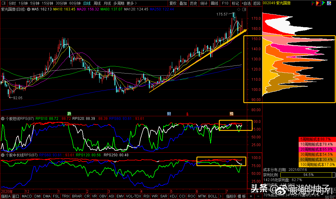Screen dimensions: 336x199
Task: Toggle the 个股短线RPS indicator settings circle
Action: [x=3, y=118]
